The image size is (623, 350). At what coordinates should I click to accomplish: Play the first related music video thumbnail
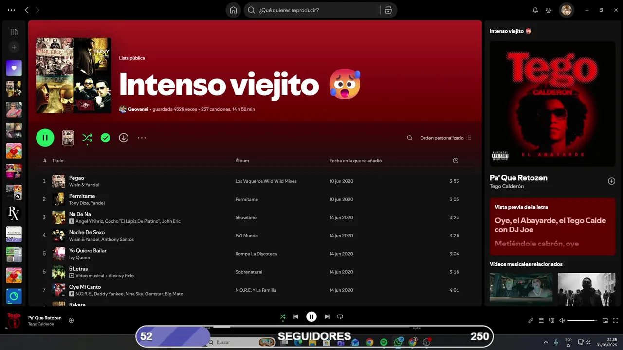pos(521,289)
